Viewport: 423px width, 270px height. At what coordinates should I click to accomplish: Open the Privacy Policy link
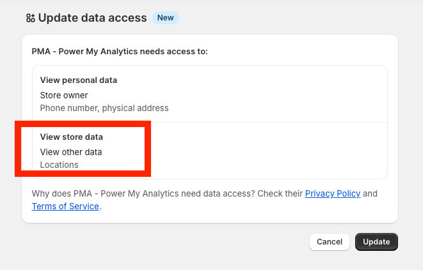coord(332,193)
